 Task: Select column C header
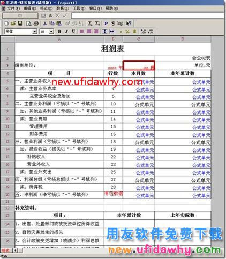click(139, 39)
